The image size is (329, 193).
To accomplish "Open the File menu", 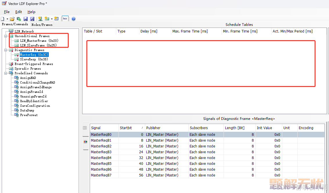I will 7,12.
